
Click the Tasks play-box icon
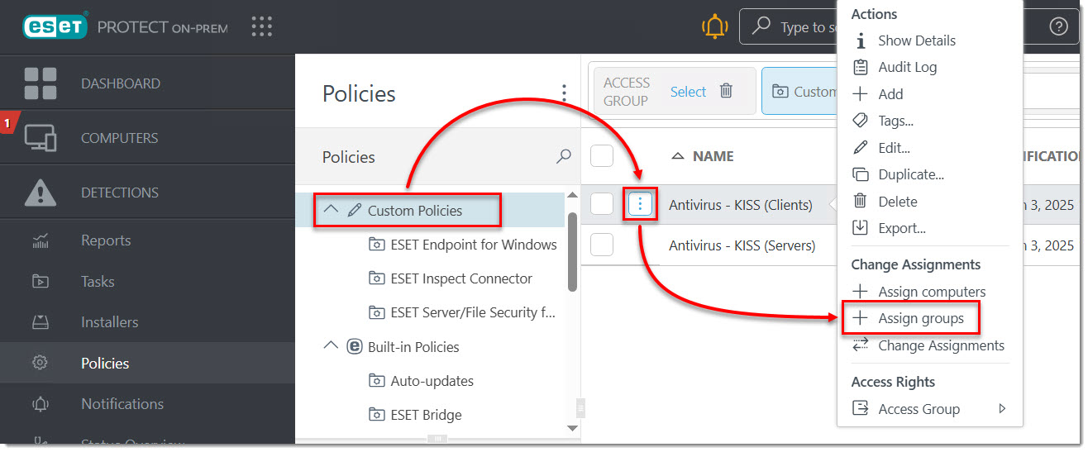pyautogui.click(x=41, y=282)
